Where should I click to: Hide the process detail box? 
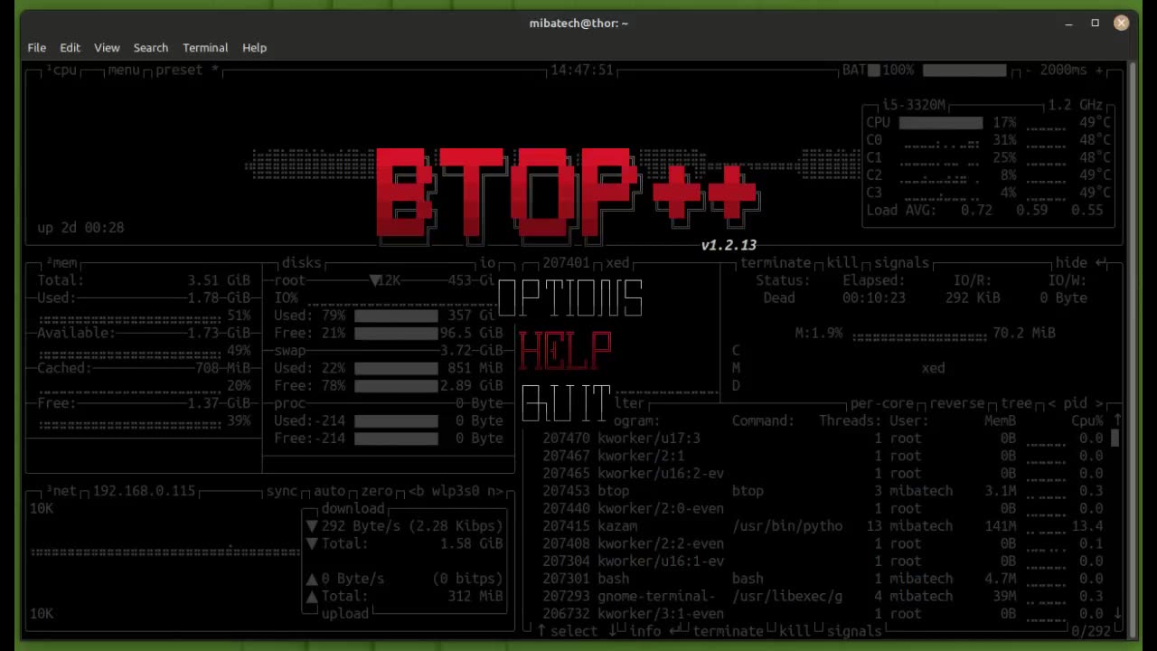click(1071, 263)
